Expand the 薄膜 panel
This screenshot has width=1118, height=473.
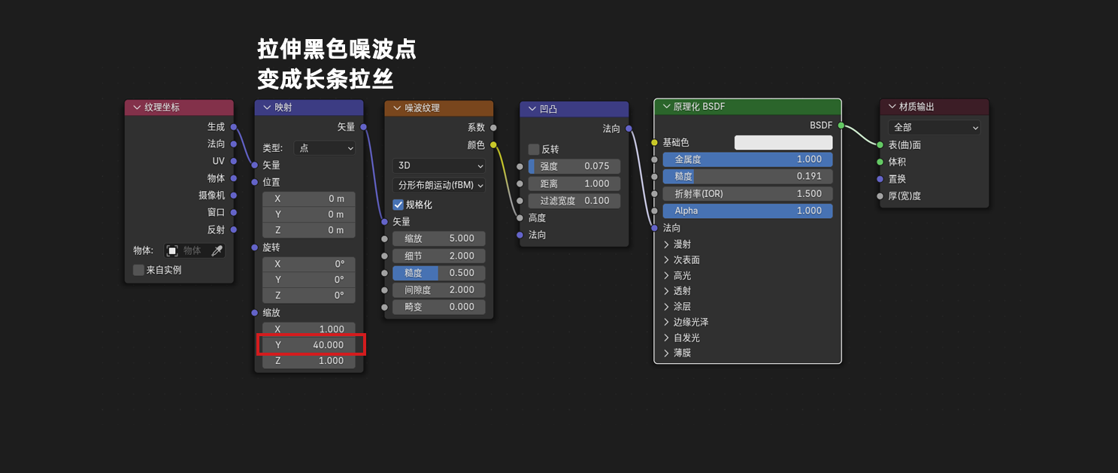coord(666,353)
